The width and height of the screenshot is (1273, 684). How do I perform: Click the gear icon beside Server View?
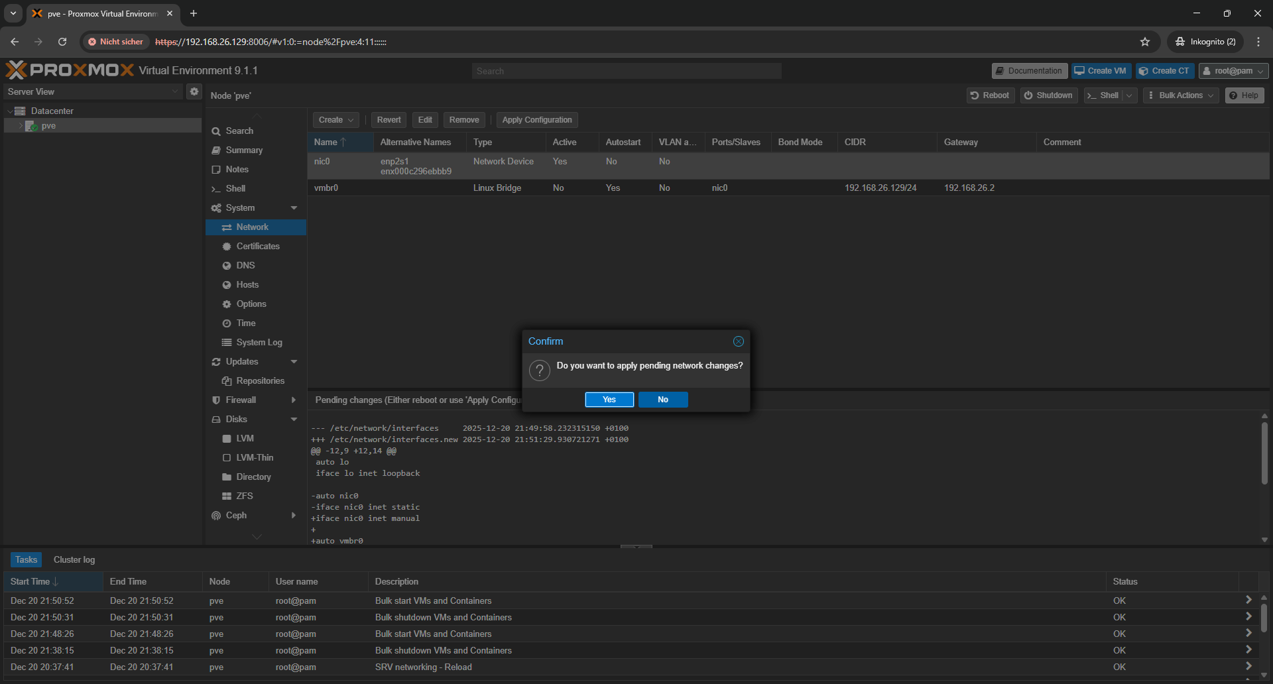tap(194, 91)
